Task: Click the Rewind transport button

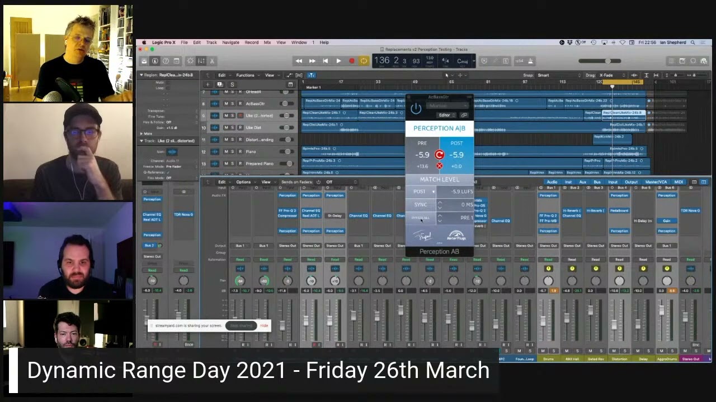Action: [299, 61]
